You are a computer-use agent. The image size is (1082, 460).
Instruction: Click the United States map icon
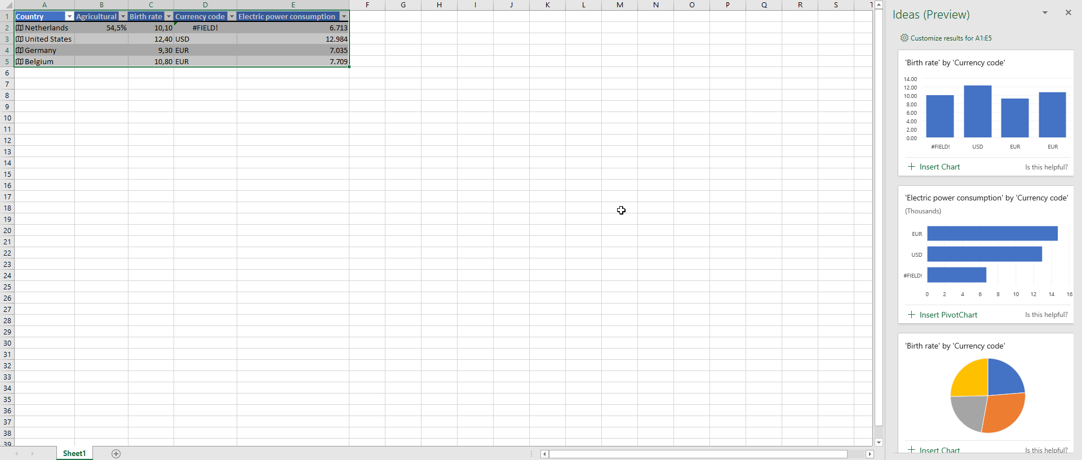pos(20,39)
